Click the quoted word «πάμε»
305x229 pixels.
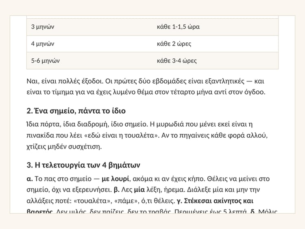126,201
